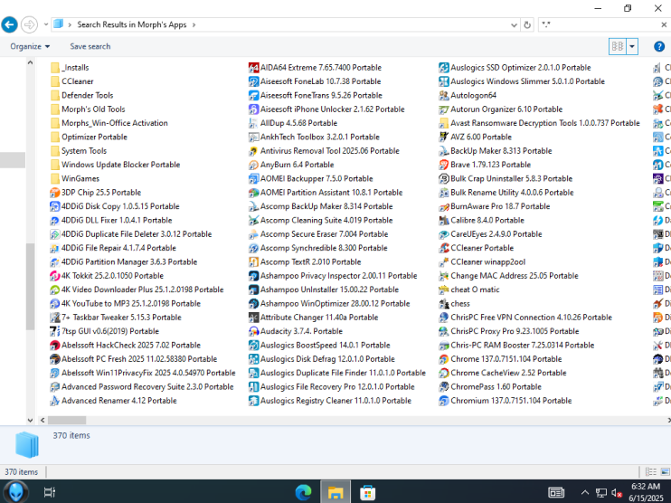The image size is (671, 503).
Task: Clear the search box with X
Action: tap(664, 24)
